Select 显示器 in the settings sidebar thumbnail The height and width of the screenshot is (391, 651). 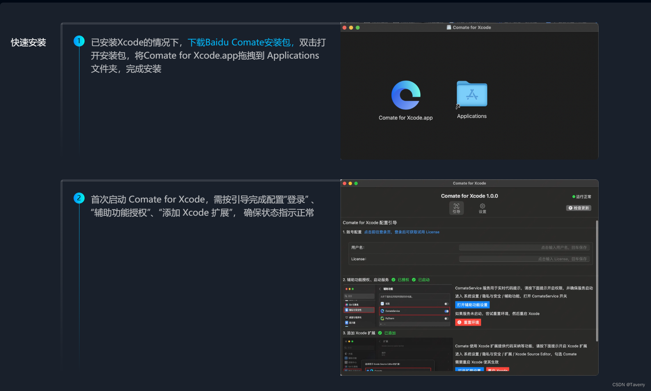(350, 323)
